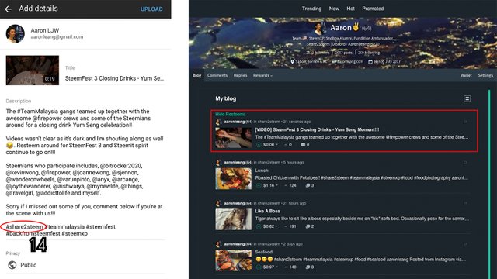Open the Seafood post title
497x279 pixels.
[x=264, y=252]
